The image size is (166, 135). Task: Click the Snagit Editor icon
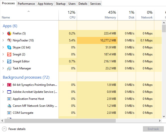click(9, 61)
